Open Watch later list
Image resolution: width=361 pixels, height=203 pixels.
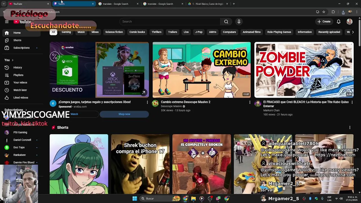[21, 90]
